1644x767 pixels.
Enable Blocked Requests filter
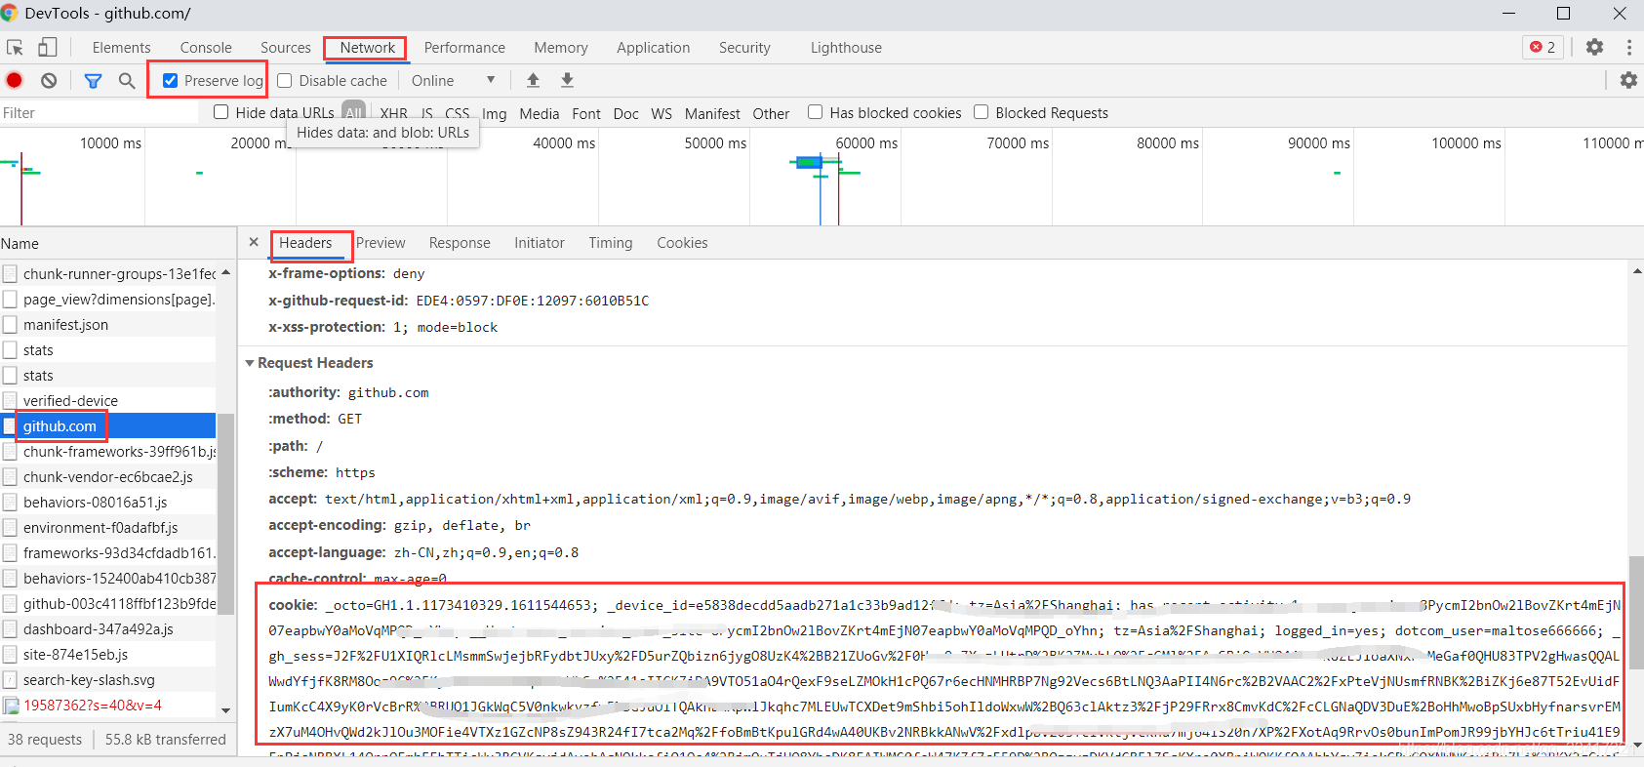click(982, 112)
